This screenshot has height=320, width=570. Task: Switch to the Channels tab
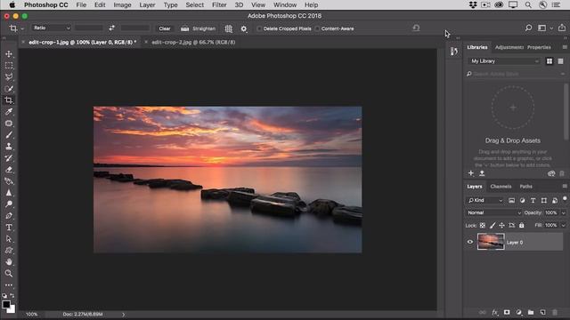501,187
